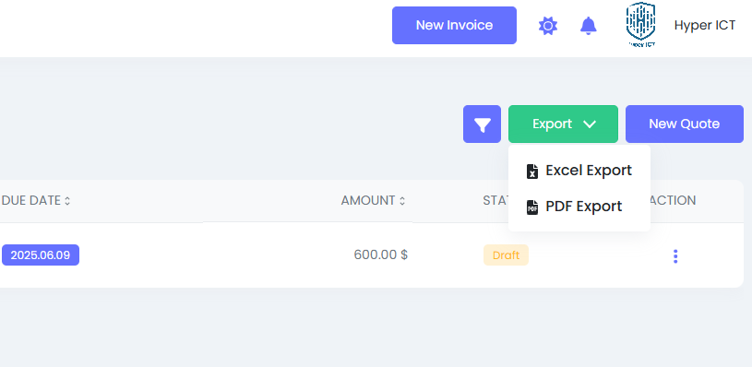Click the Hyper ICT logo avatar

coord(640,24)
